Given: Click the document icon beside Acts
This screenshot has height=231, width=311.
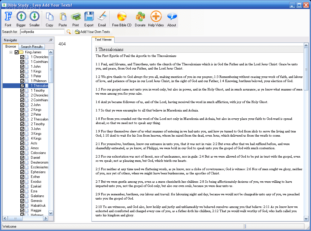Looking at the screenshot, I should point(27,143).
